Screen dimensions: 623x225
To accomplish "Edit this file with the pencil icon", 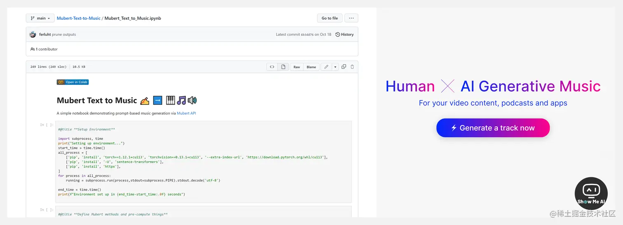I will click(x=326, y=67).
